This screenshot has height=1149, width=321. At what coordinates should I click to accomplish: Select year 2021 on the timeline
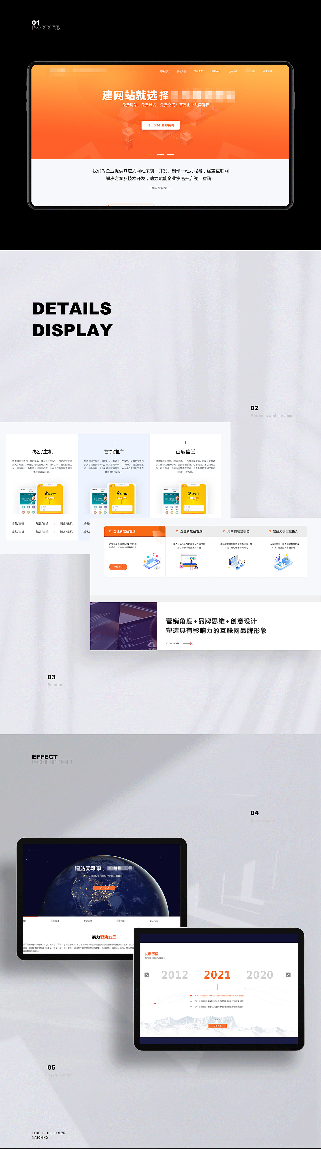(x=217, y=975)
